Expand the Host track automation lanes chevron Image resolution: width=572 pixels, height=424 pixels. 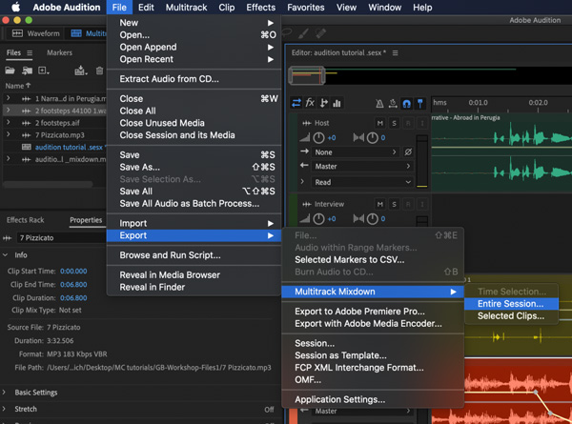302,181
